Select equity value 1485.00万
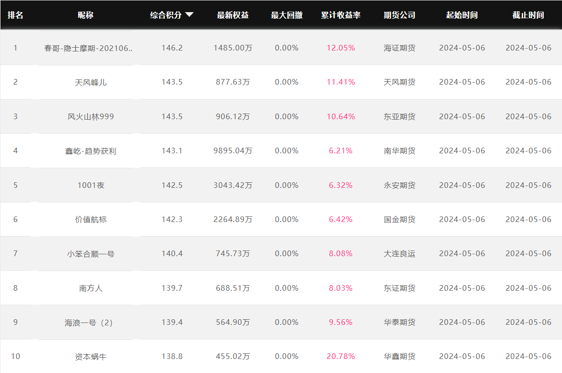 pos(233,48)
